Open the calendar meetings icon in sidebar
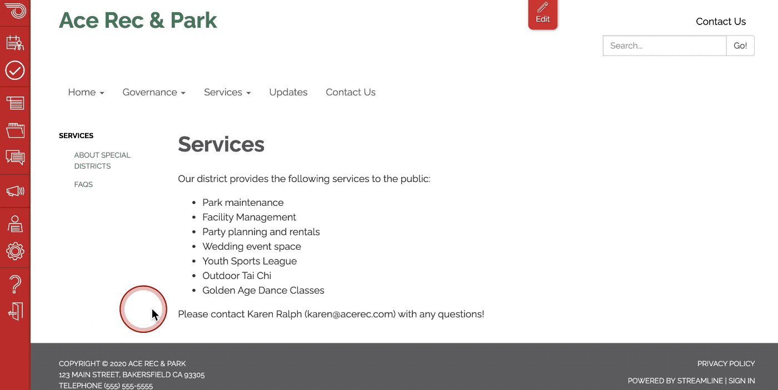The height and width of the screenshot is (390, 778). click(15, 42)
